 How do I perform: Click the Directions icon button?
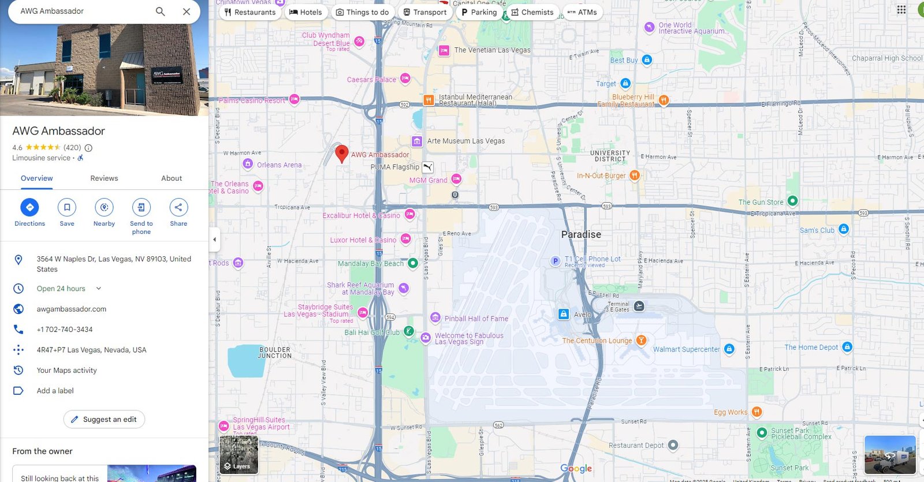click(29, 207)
